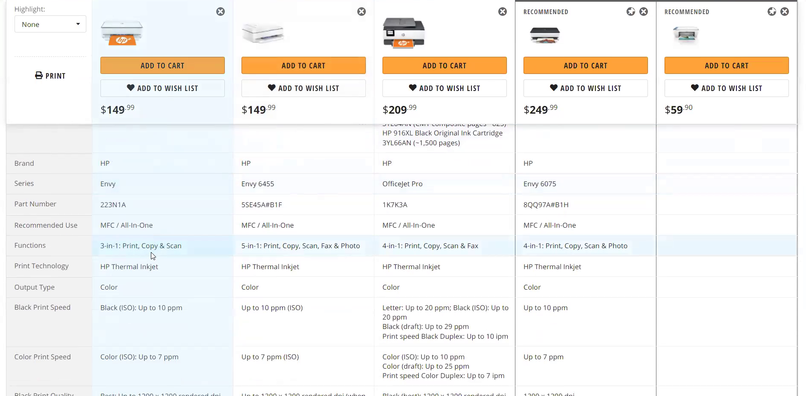Viewport: 806px width, 396px height.
Task: Add the $59.90 recommended printer to cart
Action: click(727, 65)
